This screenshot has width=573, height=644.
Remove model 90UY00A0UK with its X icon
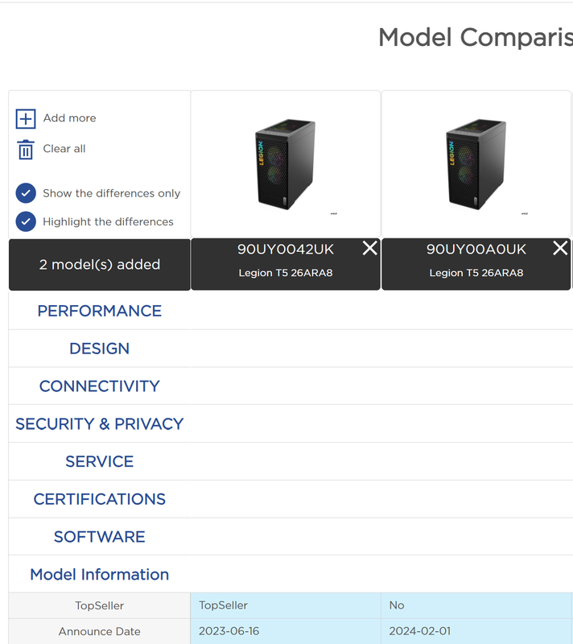560,248
